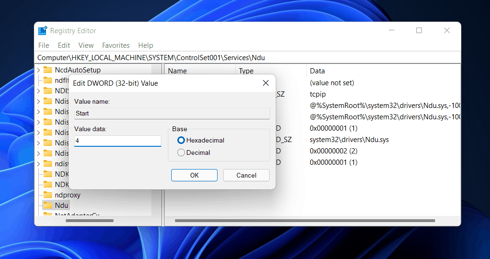Open the Edit menu
This screenshot has height=259, width=490.
64,45
